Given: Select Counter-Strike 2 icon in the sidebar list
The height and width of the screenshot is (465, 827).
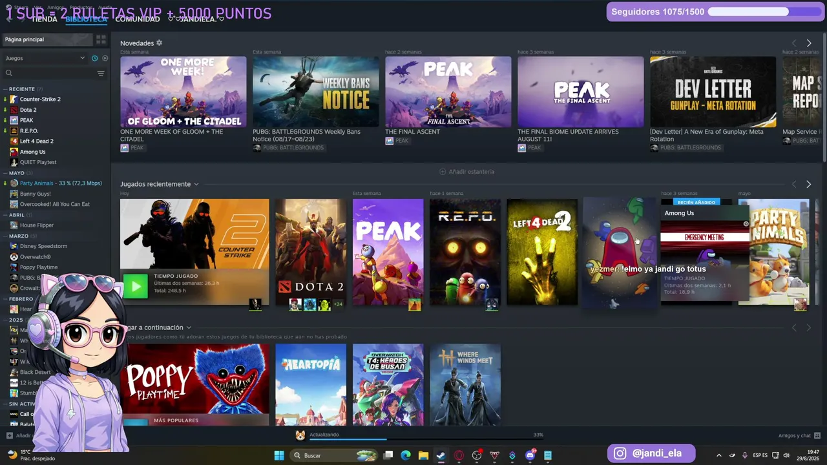Looking at the screenshot, I should [14, 99].
